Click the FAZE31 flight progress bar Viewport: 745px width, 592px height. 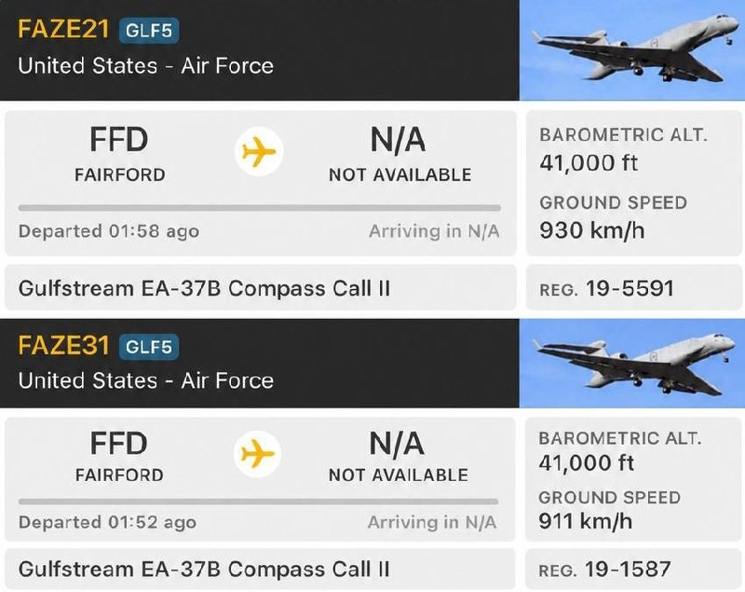click(x=259, y=502)
